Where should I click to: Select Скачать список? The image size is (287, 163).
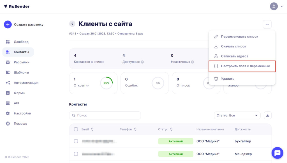242,46
